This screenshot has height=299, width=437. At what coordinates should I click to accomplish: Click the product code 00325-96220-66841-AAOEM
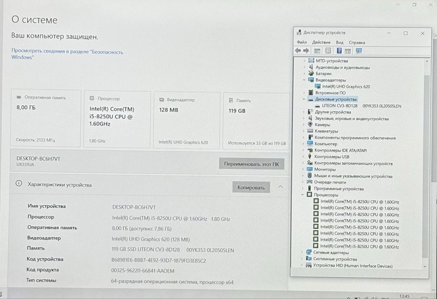pyautogui.click(x=143, y=271)
